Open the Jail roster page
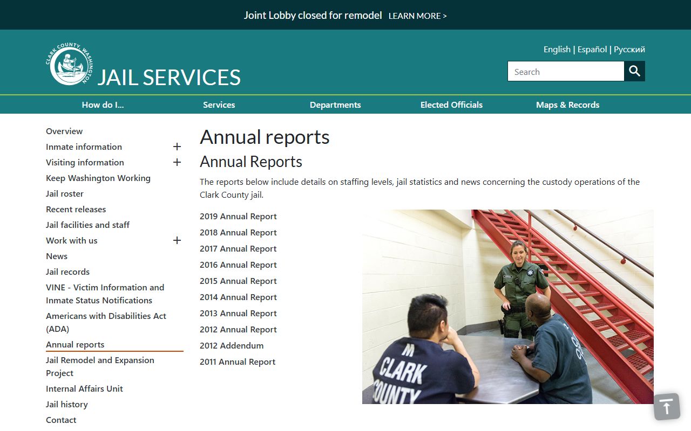This screenshot has width=691, height=431. click(65, 193)
